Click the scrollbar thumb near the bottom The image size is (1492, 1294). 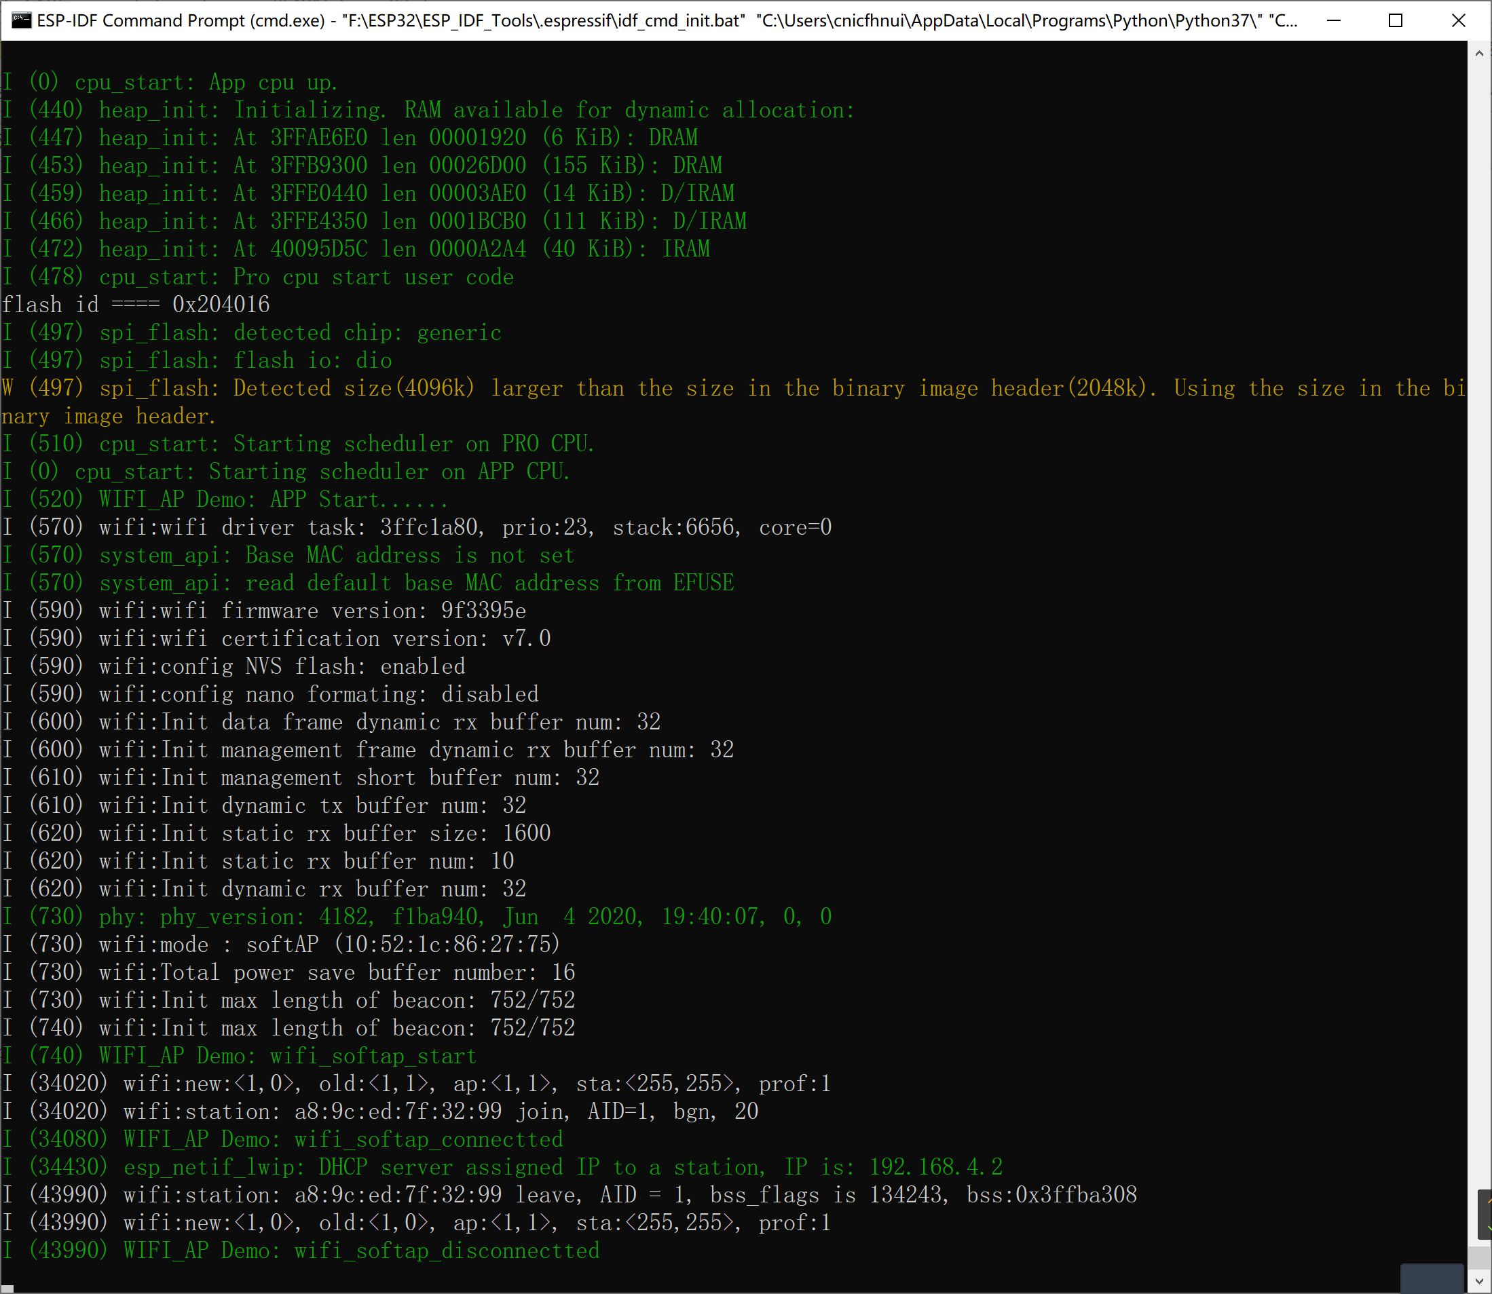click(1479, 1258)
